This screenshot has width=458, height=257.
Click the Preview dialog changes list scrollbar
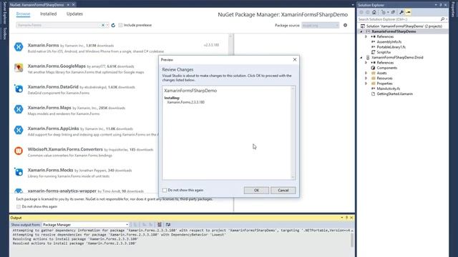(293, 133)
